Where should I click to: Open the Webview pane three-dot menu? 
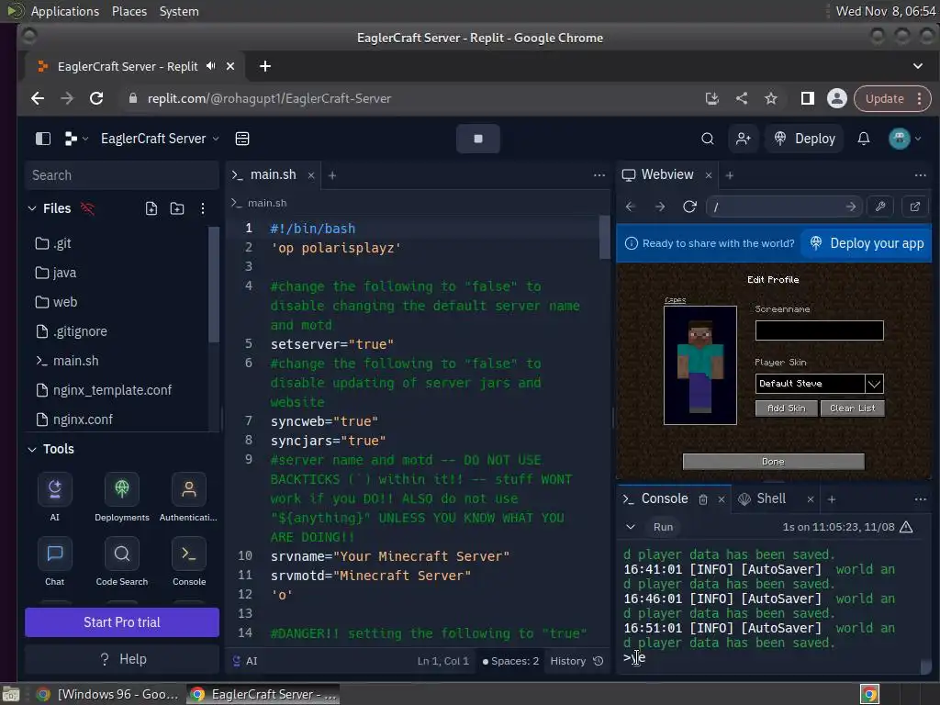click(x=920, y=175)
